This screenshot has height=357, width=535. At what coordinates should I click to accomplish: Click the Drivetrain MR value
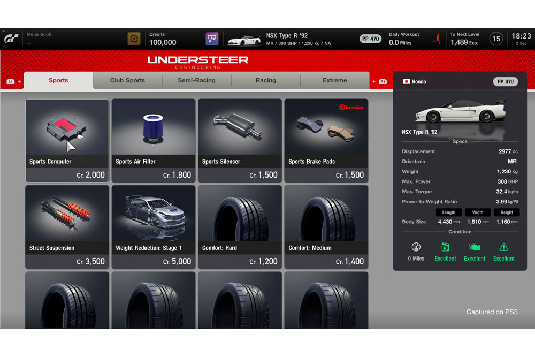point(512,162)
